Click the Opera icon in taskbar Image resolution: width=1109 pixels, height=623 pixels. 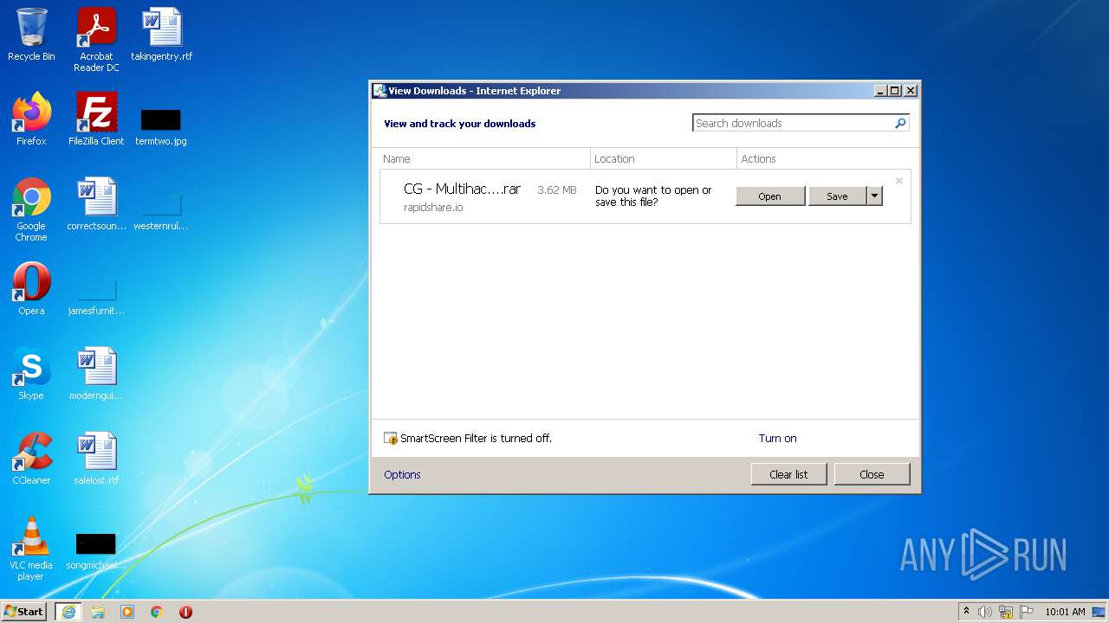pos(185,612)
